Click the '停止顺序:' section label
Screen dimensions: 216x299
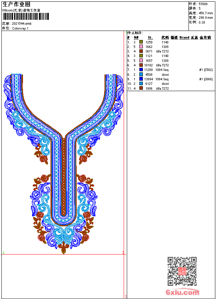[135, 33]
